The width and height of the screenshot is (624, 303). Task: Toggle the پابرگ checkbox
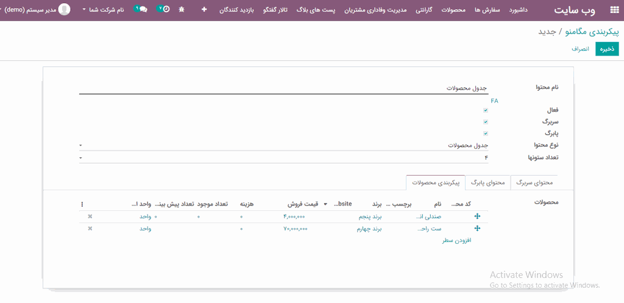pos(486,134)
